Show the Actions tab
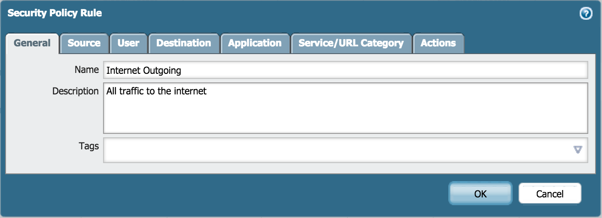The height and width of the screenshot is (218, 602). coord(438,43)
